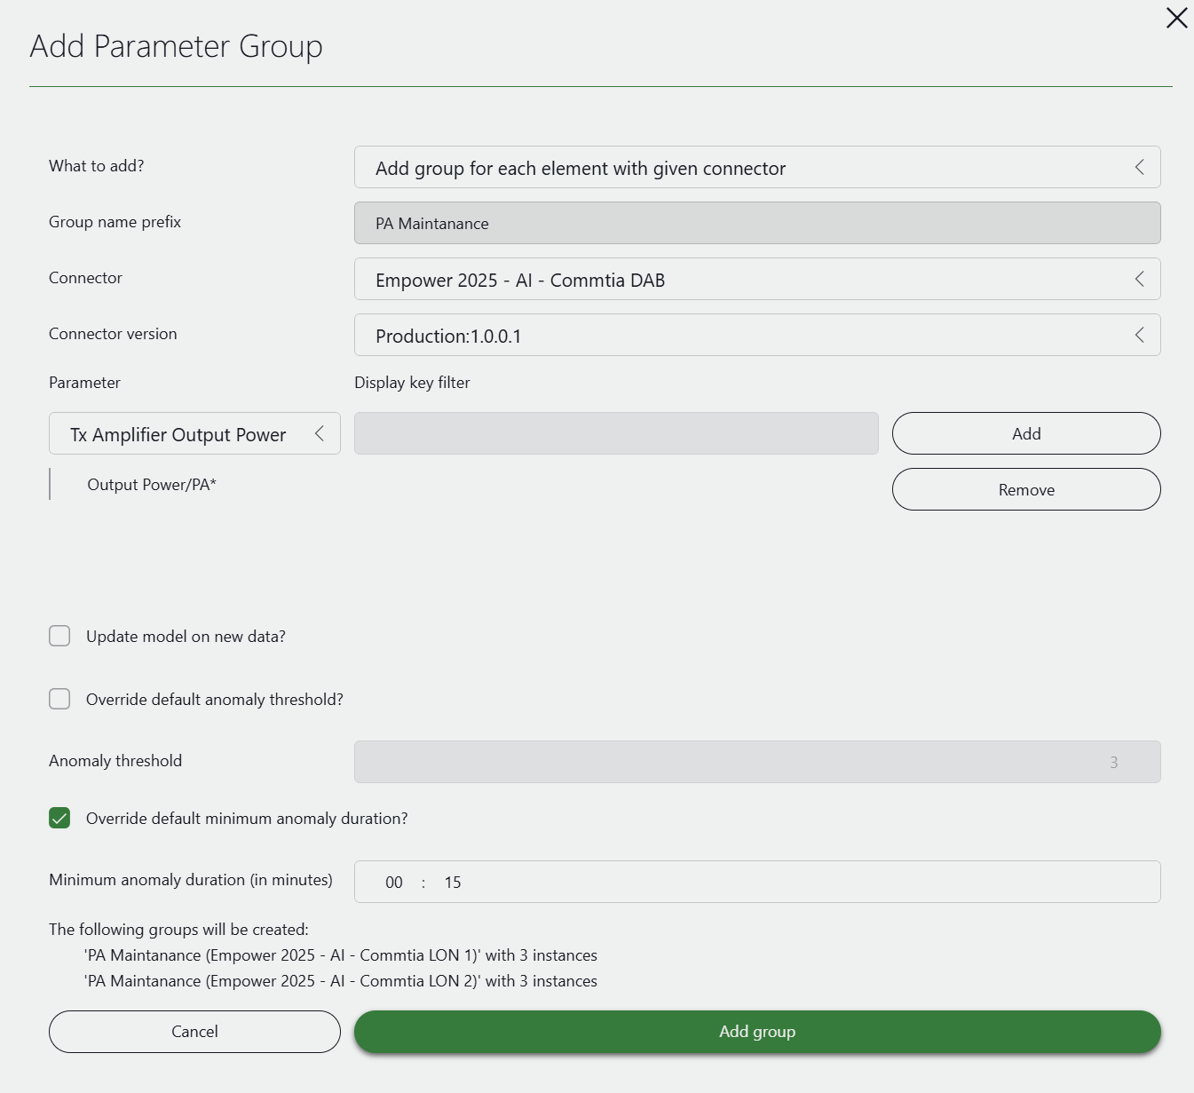Click the Remove button

pyautogui.click(x=1025, y=489)
